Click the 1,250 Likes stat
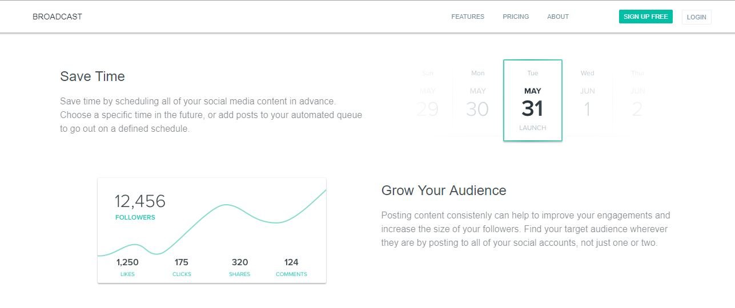Image resolution: width=735 pixels, height=308 pixels. [127, 267]
